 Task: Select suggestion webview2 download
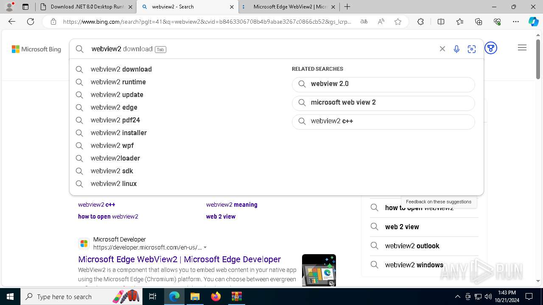coord(121,69)
